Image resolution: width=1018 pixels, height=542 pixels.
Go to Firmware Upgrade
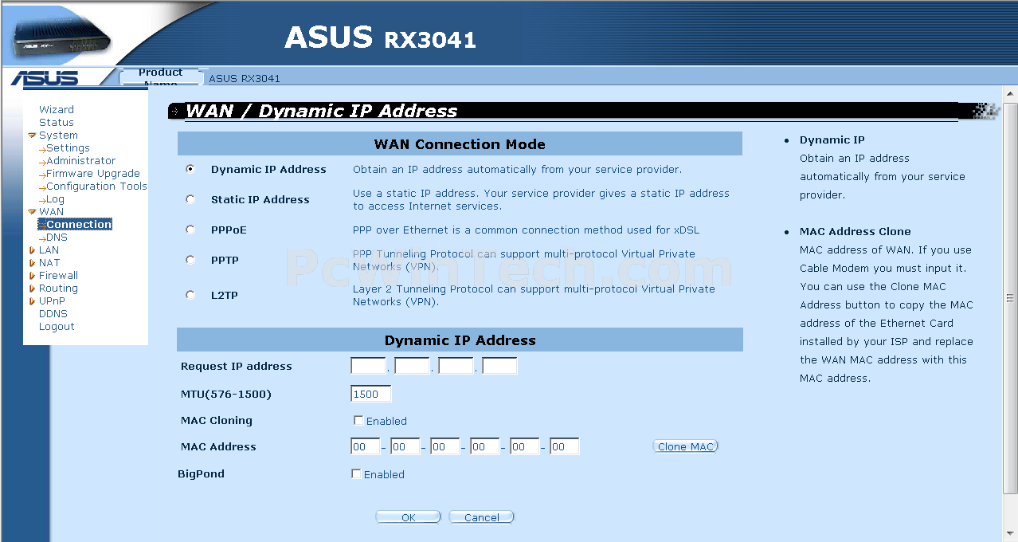(x=93, y=174)
